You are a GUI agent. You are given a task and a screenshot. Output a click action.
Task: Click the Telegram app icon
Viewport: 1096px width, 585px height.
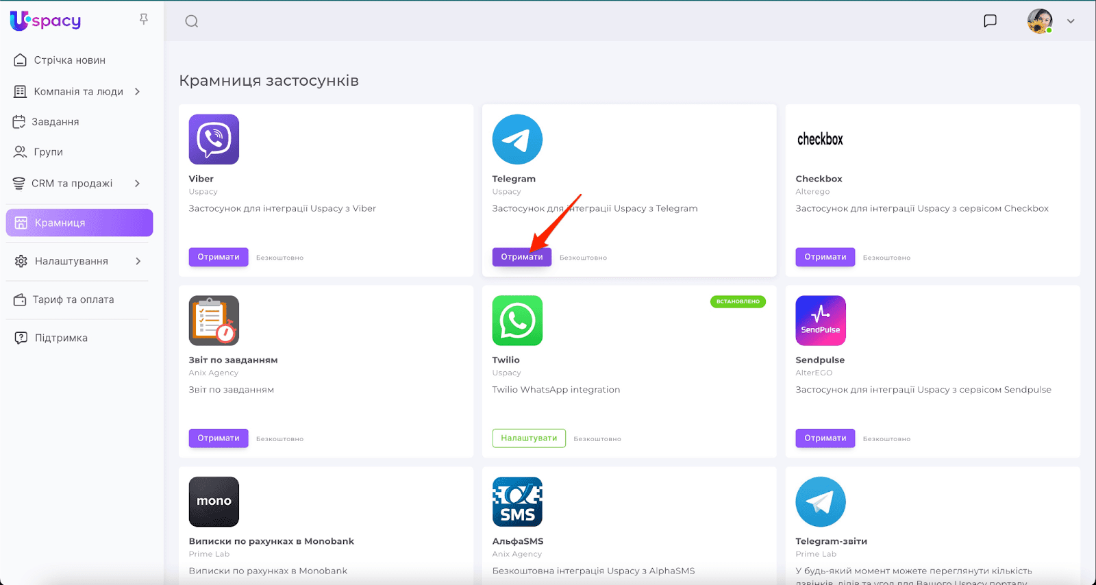pyautogui.click(x=517, y=139)
